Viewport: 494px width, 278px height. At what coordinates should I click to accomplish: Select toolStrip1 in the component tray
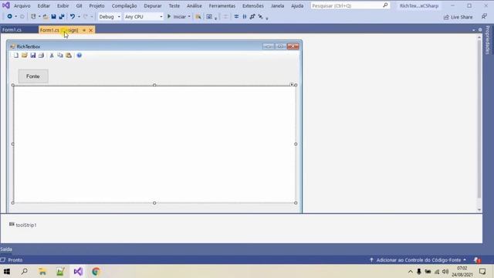point(23,225)
